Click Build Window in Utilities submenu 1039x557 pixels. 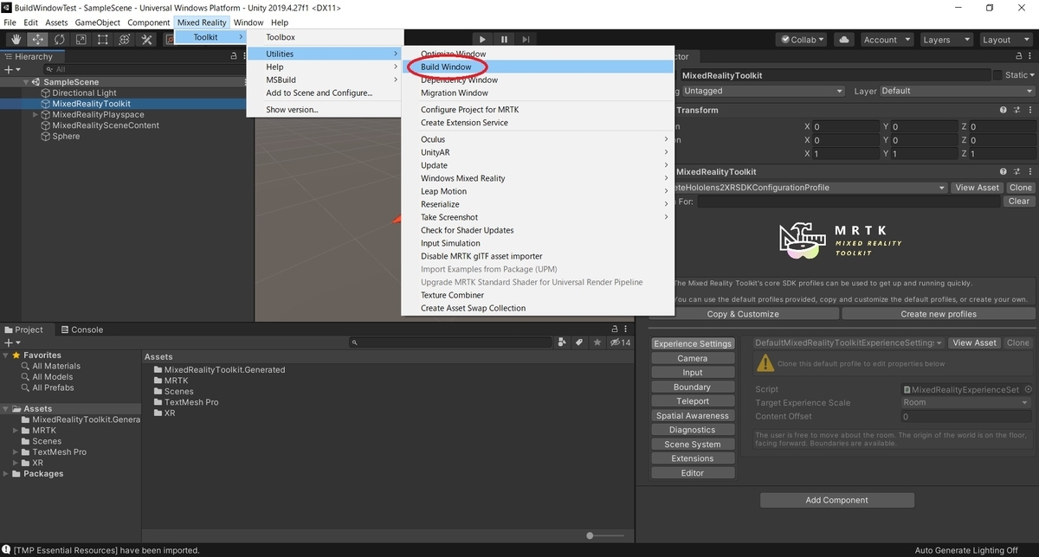click(538, 67)
